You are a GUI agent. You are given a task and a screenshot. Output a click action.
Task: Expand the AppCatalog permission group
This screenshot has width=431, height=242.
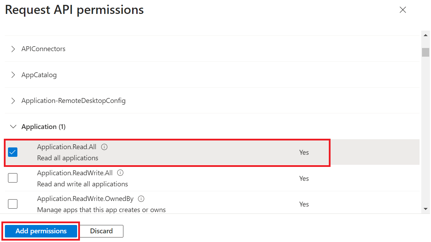click(13, 75)
